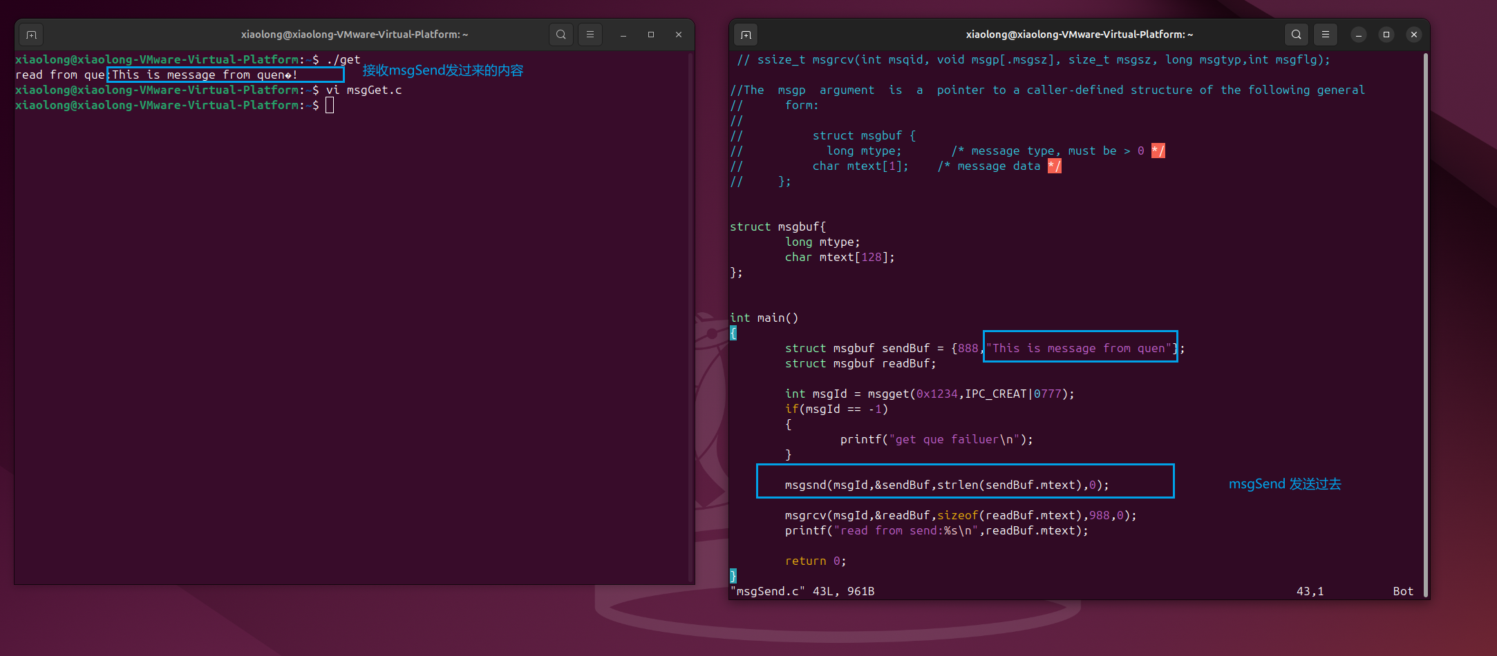Image resolution: width=1497 pixels, height=656 pixels.
Task: Click vim status '"msgSend.c" 43L, 961B'
Action: pyautogui.click(x=802, y=592)
